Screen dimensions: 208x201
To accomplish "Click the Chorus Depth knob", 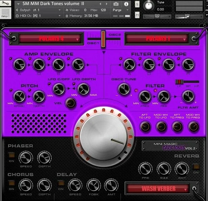I will pyautogui.click(x=44, y=185).
